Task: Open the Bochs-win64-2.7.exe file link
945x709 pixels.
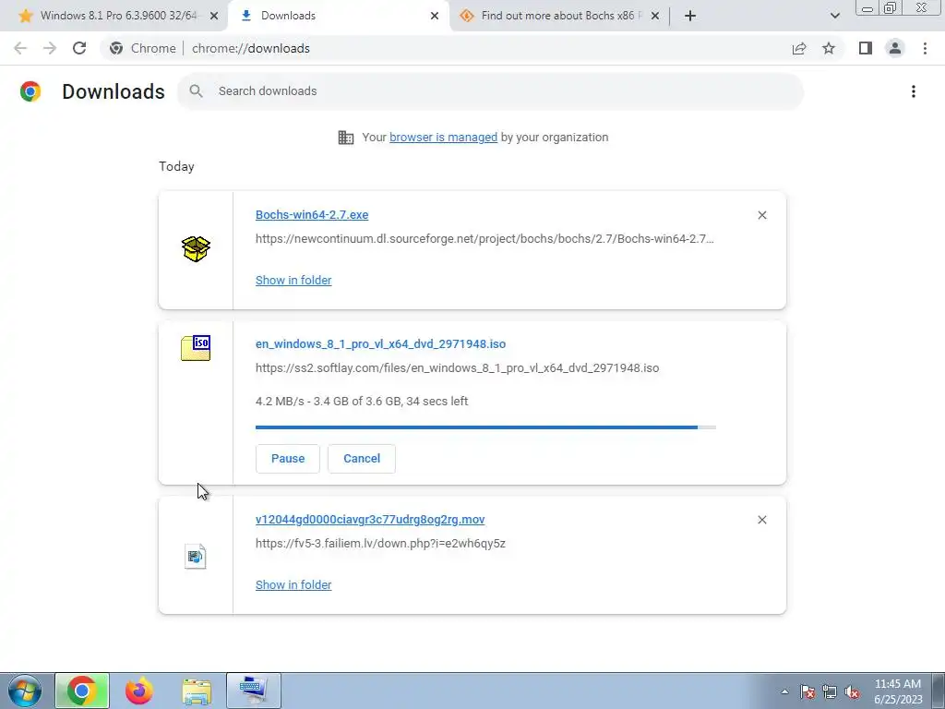Action: pos(312,215)
